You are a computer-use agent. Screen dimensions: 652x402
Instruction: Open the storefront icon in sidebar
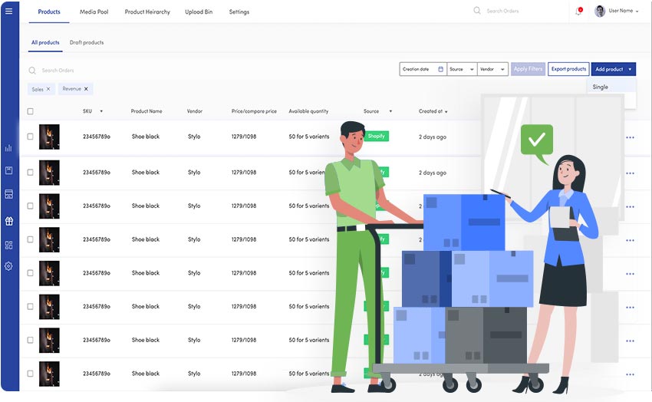(8, 194)
